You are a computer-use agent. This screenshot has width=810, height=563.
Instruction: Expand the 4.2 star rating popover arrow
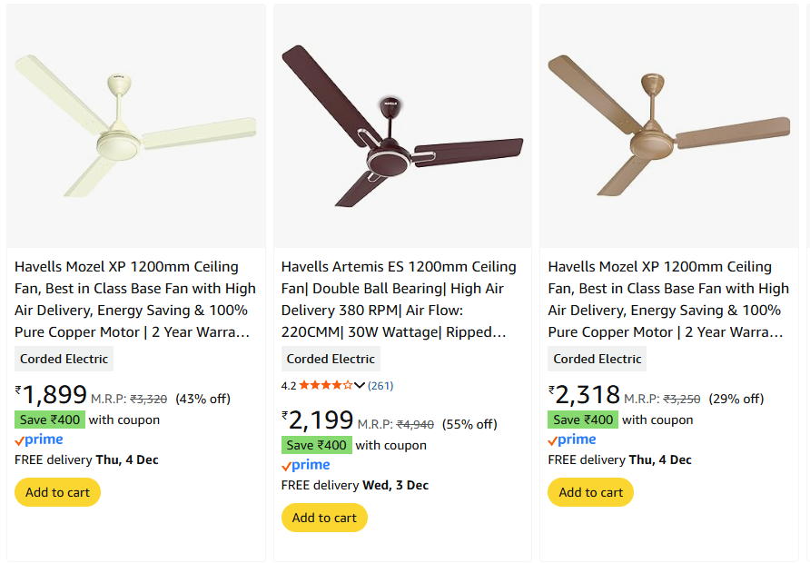click(x=360, y=385)
